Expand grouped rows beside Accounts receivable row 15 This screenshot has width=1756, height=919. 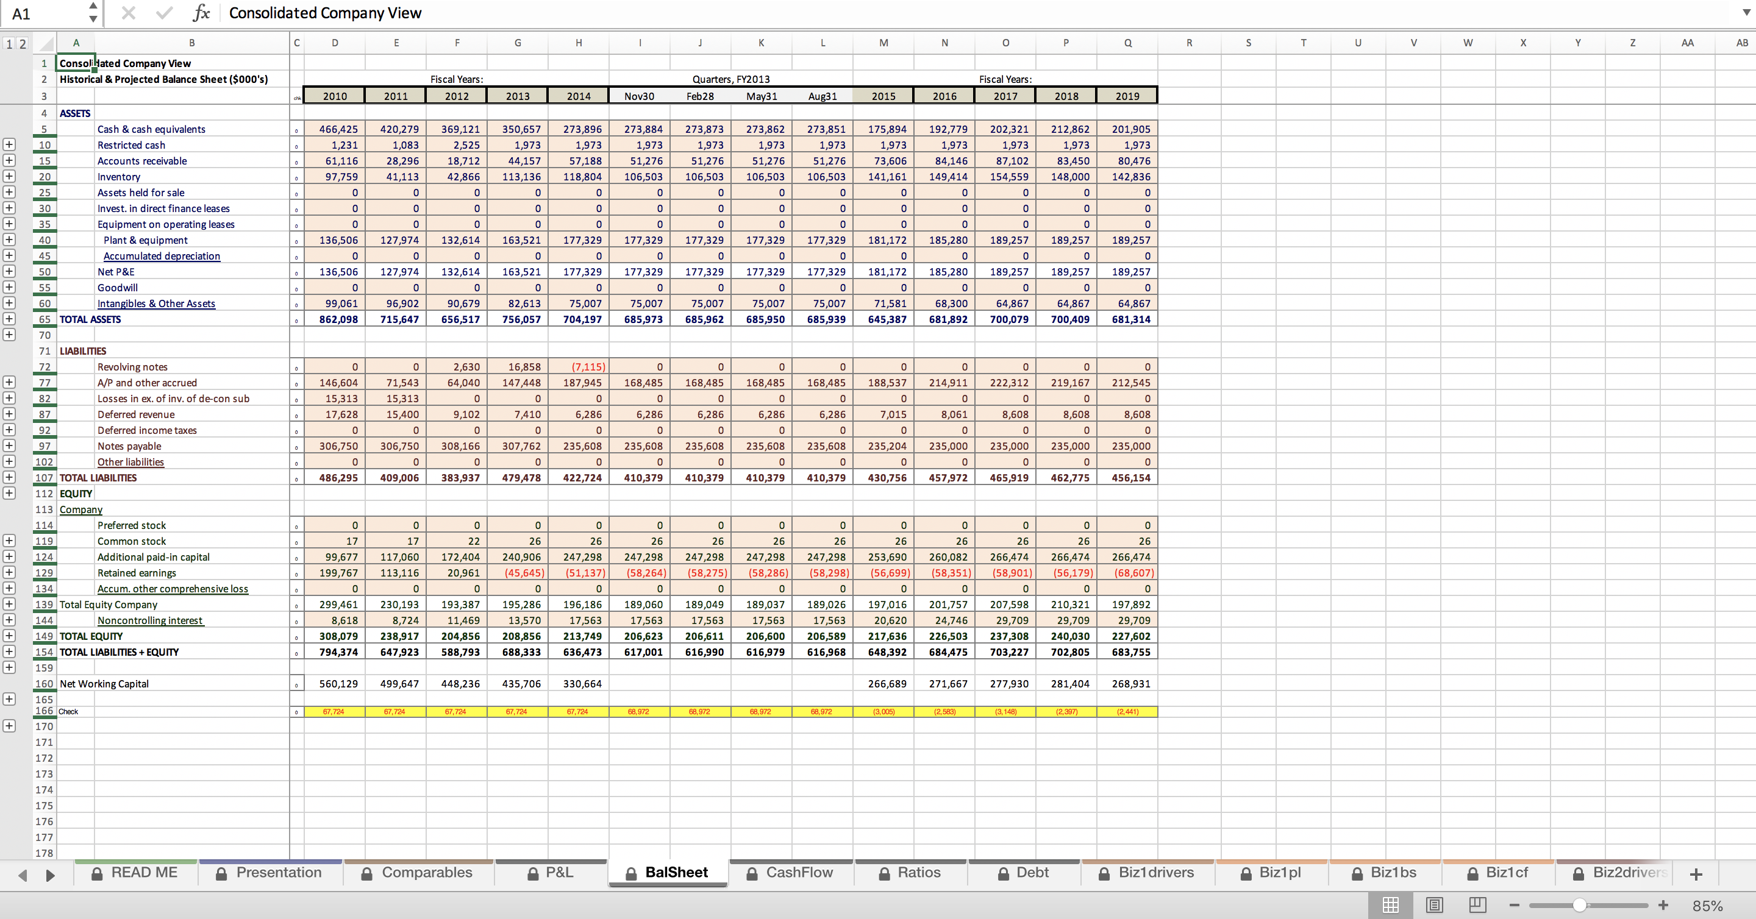pos(9,160)
